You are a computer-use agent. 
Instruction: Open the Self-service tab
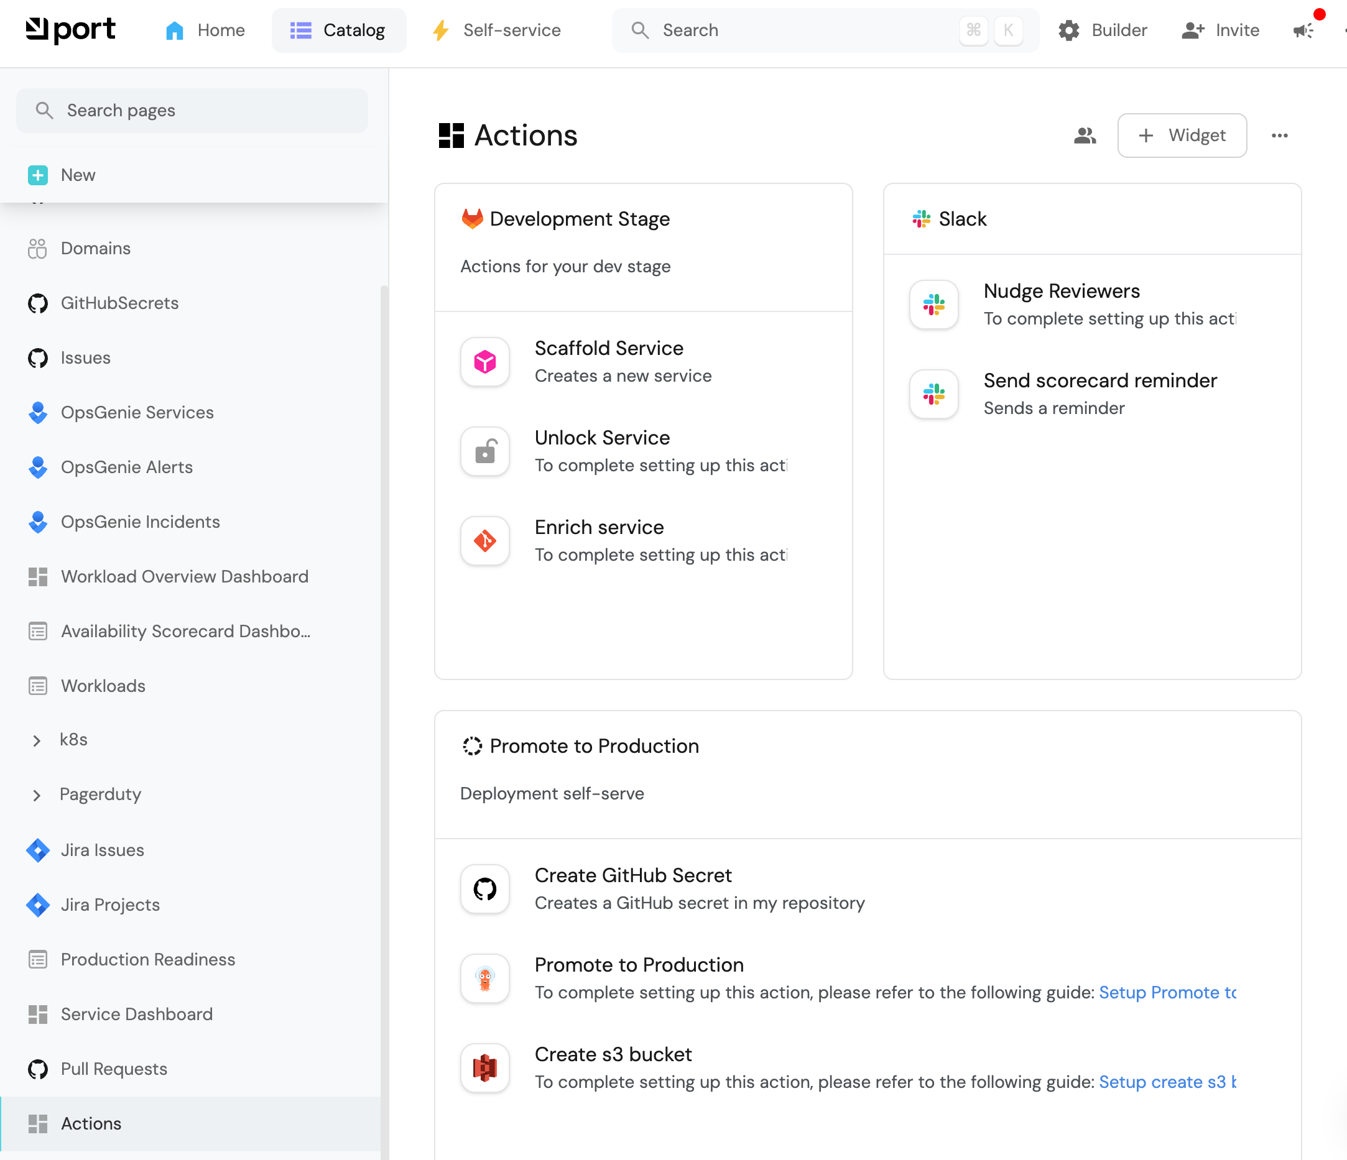[497, 30]
